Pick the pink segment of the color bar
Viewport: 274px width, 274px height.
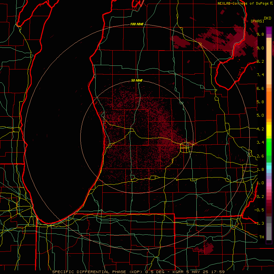tap(269, 184)
